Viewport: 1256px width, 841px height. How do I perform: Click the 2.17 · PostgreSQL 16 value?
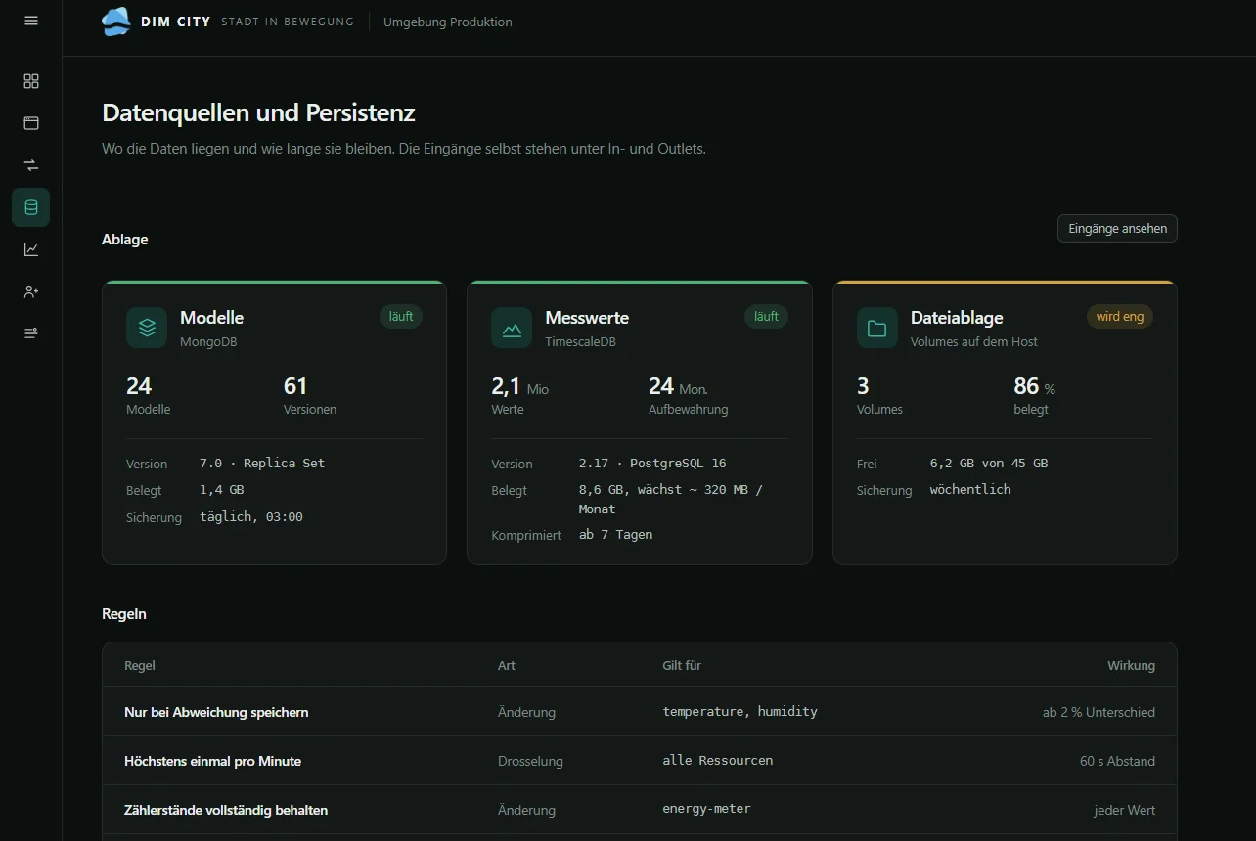point(652,463)
